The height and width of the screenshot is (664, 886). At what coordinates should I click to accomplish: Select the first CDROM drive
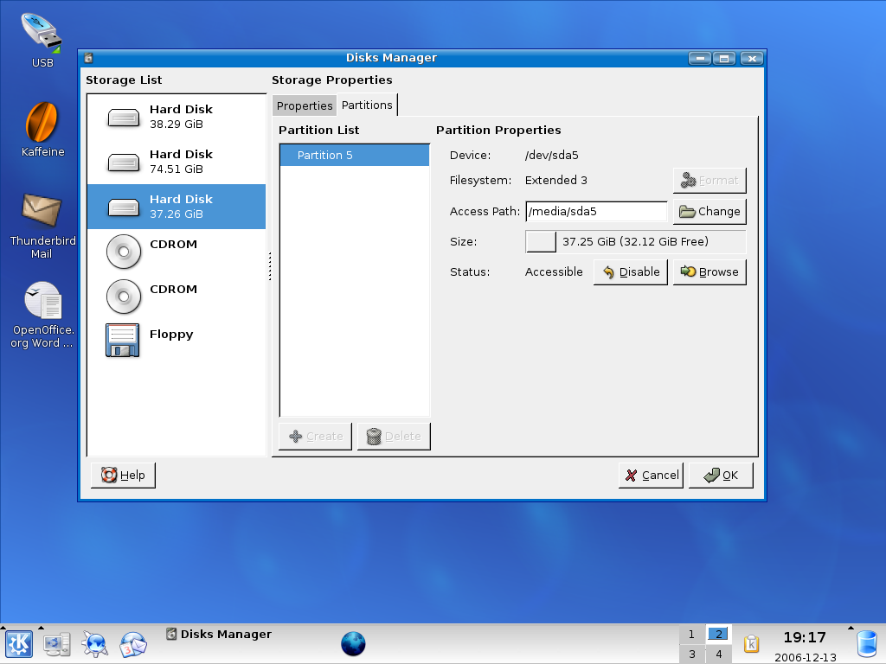[177, 252]
